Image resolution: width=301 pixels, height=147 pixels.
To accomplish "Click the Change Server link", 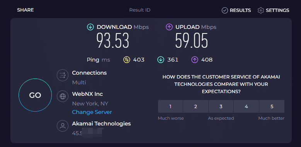I will coord(92,112).
